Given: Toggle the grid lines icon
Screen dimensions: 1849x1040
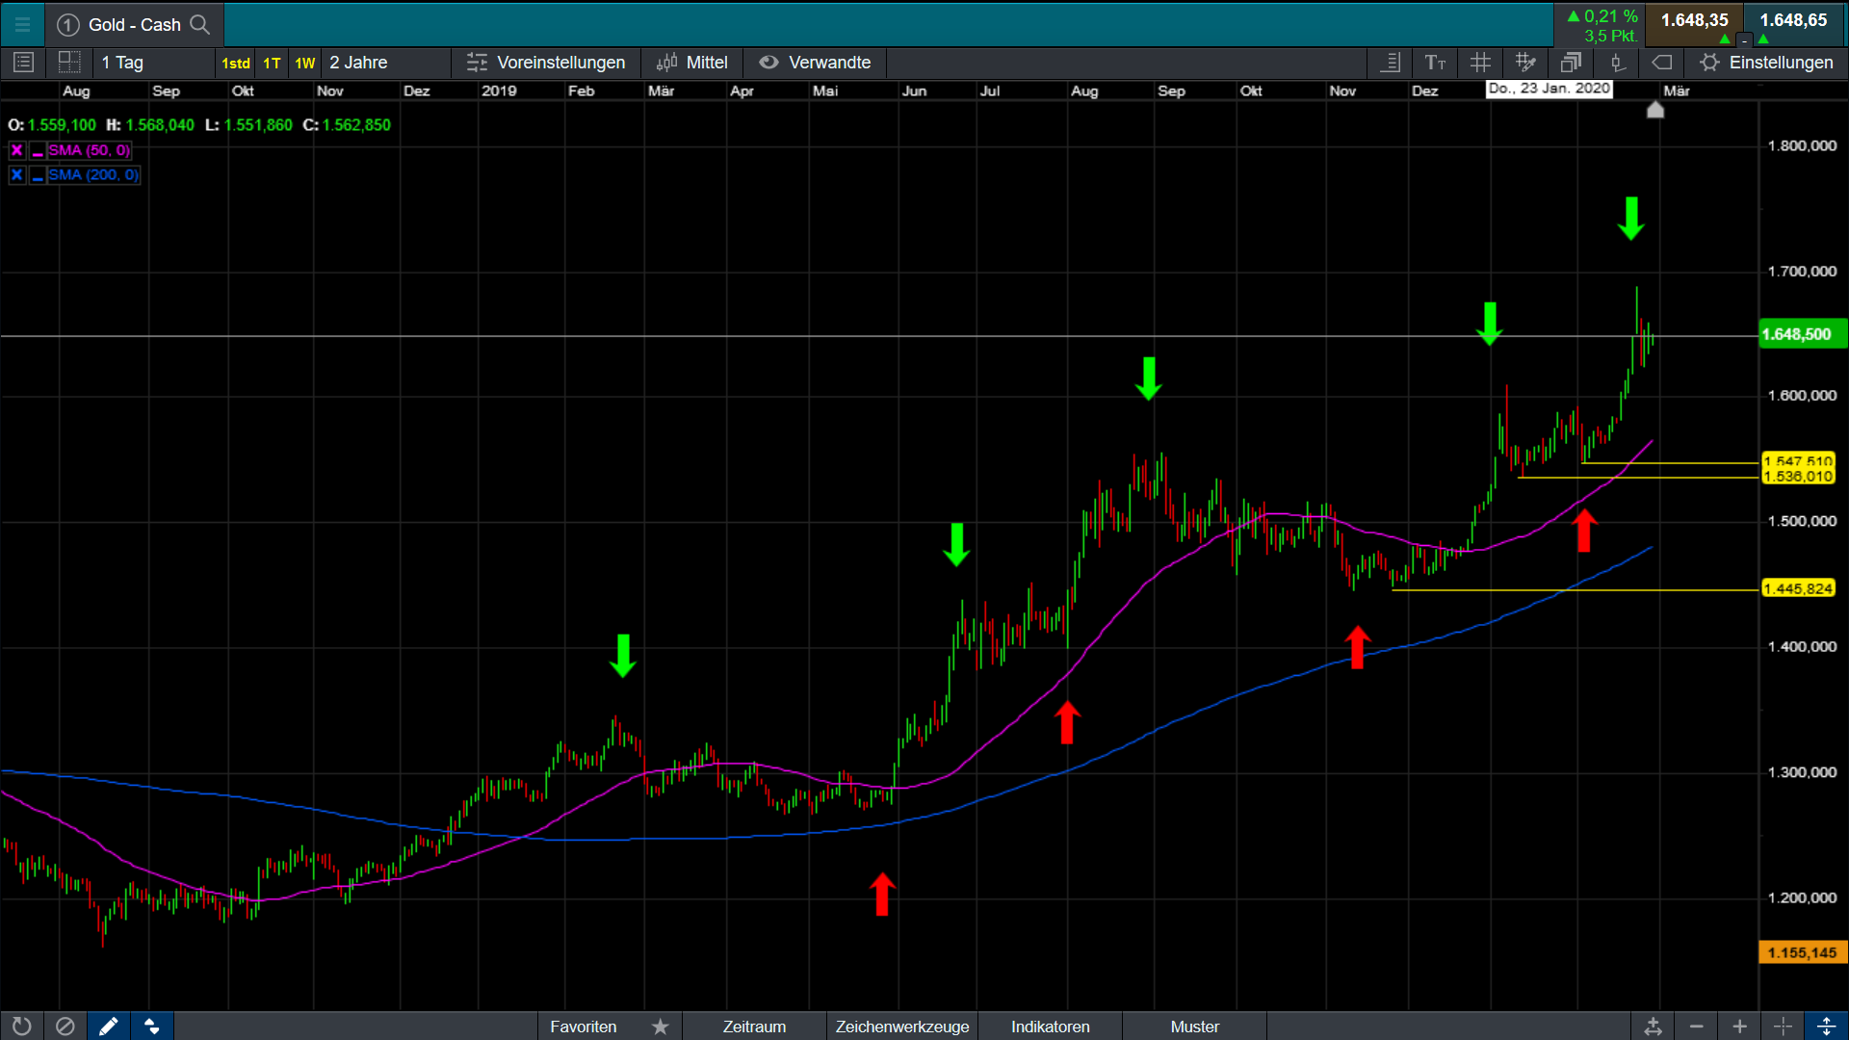Looking at the screenshot, I should 1480,63.
